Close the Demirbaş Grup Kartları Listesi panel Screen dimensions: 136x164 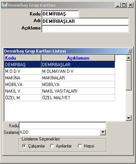(x=129, y=51)
